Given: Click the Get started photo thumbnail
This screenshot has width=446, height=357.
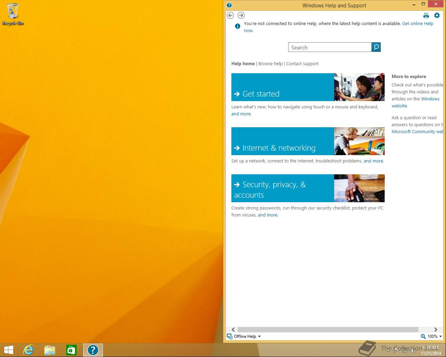Looking at the screenshot, I should [359, 87].
